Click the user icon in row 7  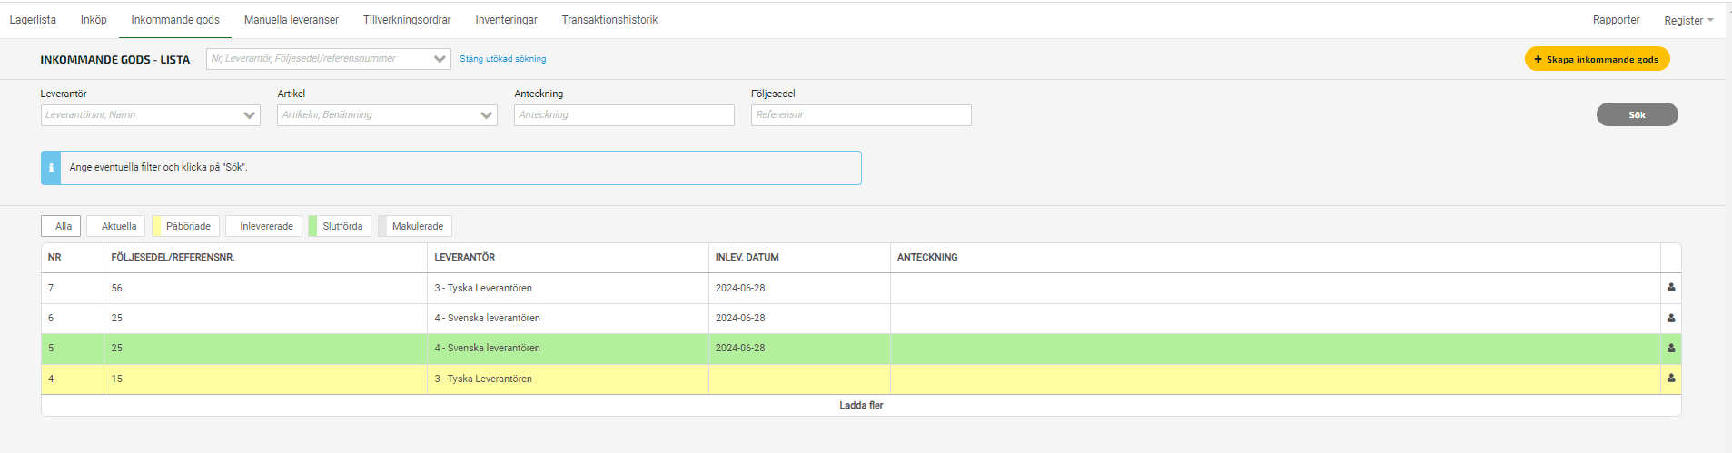coord(1670,288)
